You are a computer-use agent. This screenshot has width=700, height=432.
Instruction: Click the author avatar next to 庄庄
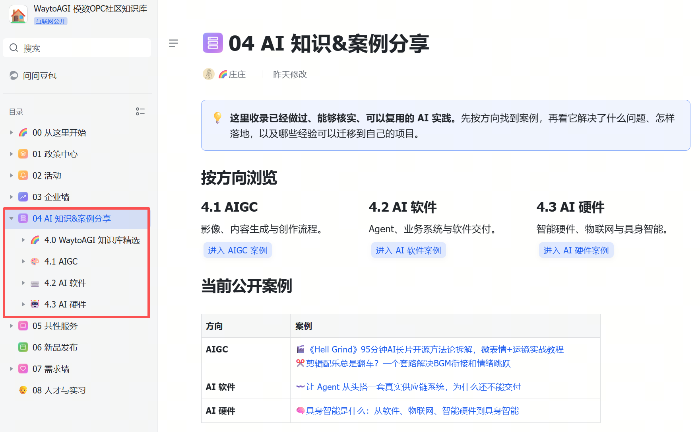pyautogui.click(x=209, y=74)
